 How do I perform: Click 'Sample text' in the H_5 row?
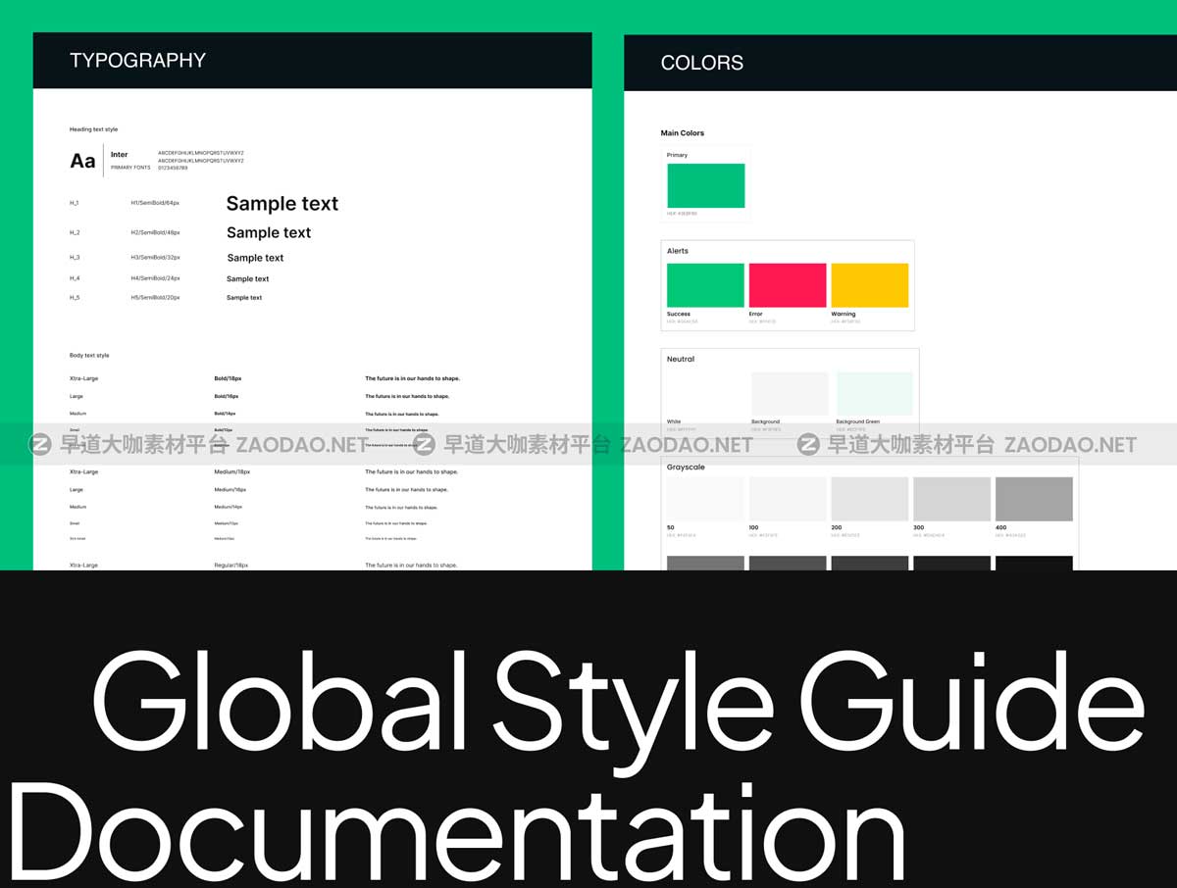[244, 298]
